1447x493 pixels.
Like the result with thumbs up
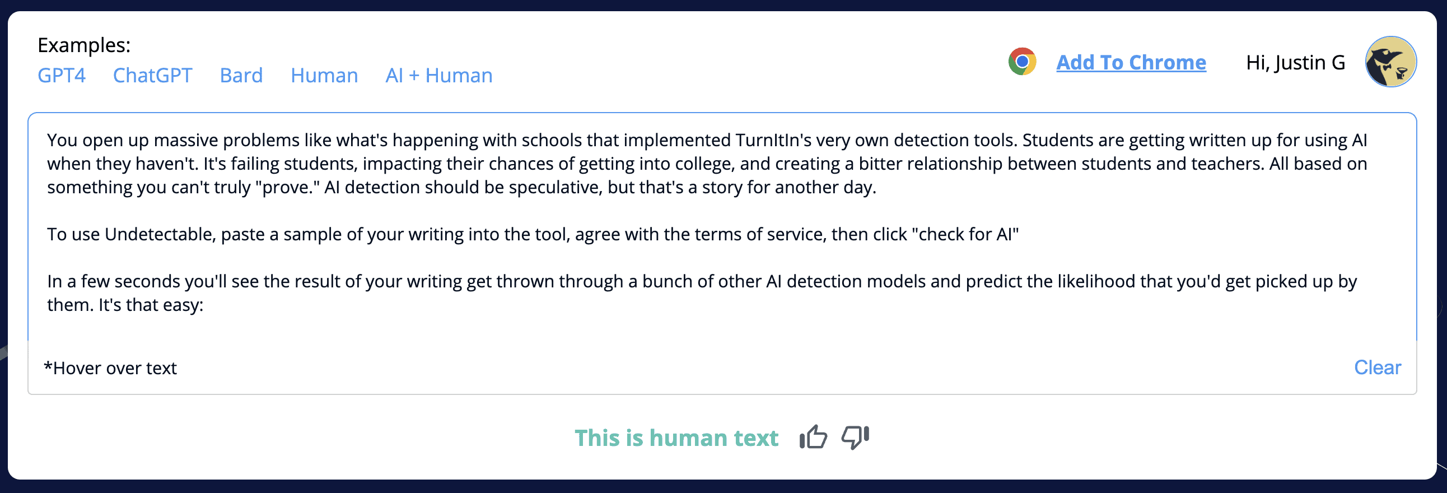point(813,437)
